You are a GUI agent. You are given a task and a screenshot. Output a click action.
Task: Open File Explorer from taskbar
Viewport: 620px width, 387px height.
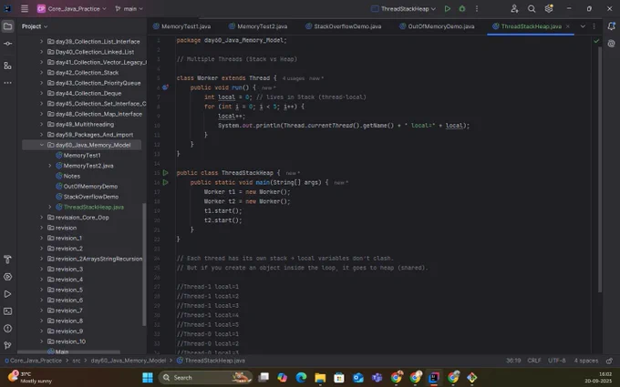[320, 378]
